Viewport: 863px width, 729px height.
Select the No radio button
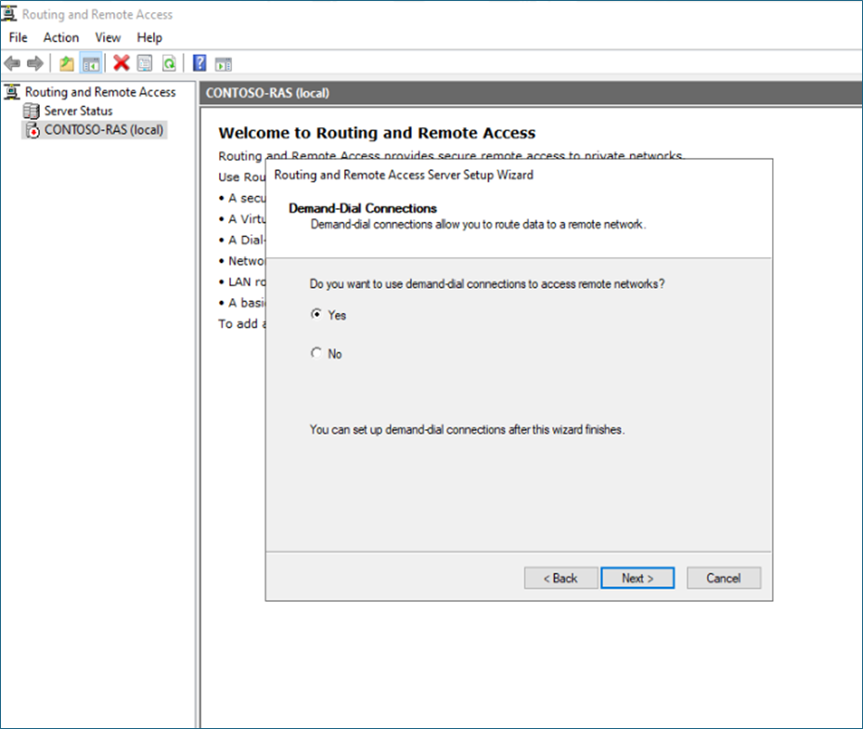(x=316, y=354)
